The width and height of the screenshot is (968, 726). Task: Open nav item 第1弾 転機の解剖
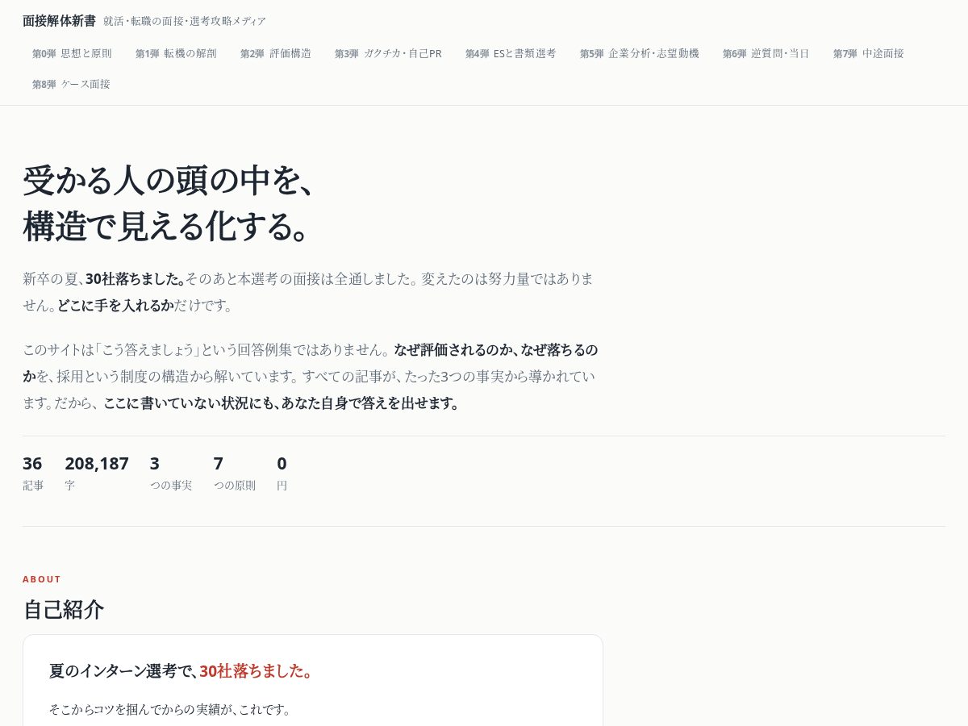[x=176, y=53]
